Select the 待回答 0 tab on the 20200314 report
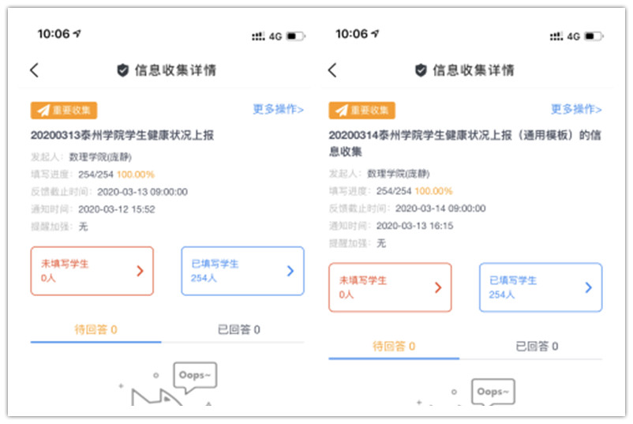 394,347
